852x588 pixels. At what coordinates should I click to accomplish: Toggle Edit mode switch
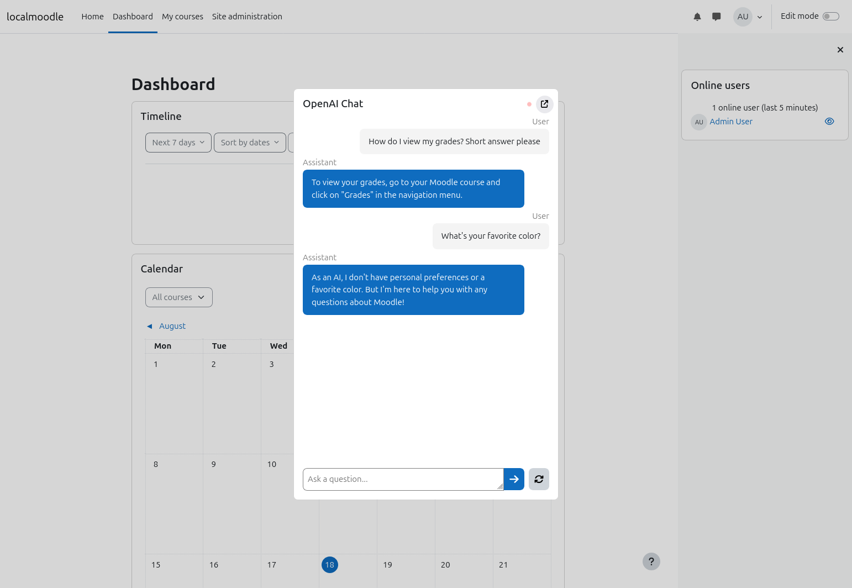[x=830, y=17]
